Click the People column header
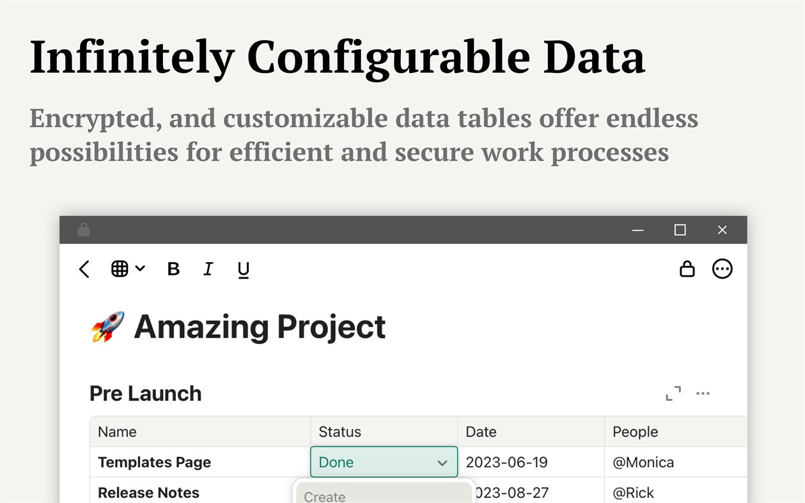The height and width of the screenshot is (503, 805). (635, 432)
